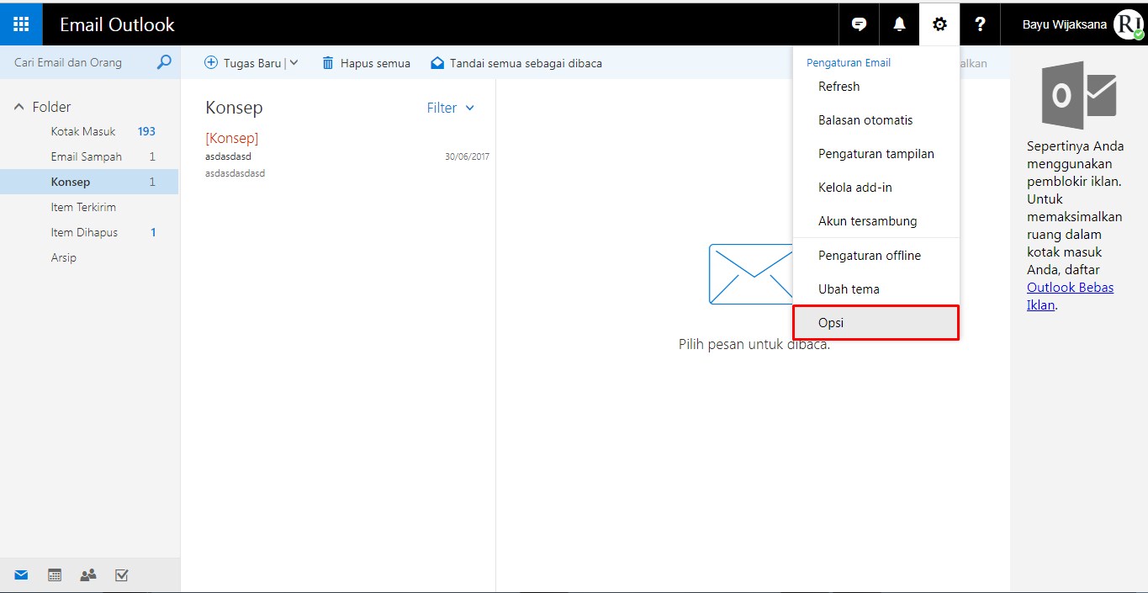Image resolution: width=1148 pixels, height=593 pixels.
Task: Collapse the Folder section chevron
Action: click(18, 106)
